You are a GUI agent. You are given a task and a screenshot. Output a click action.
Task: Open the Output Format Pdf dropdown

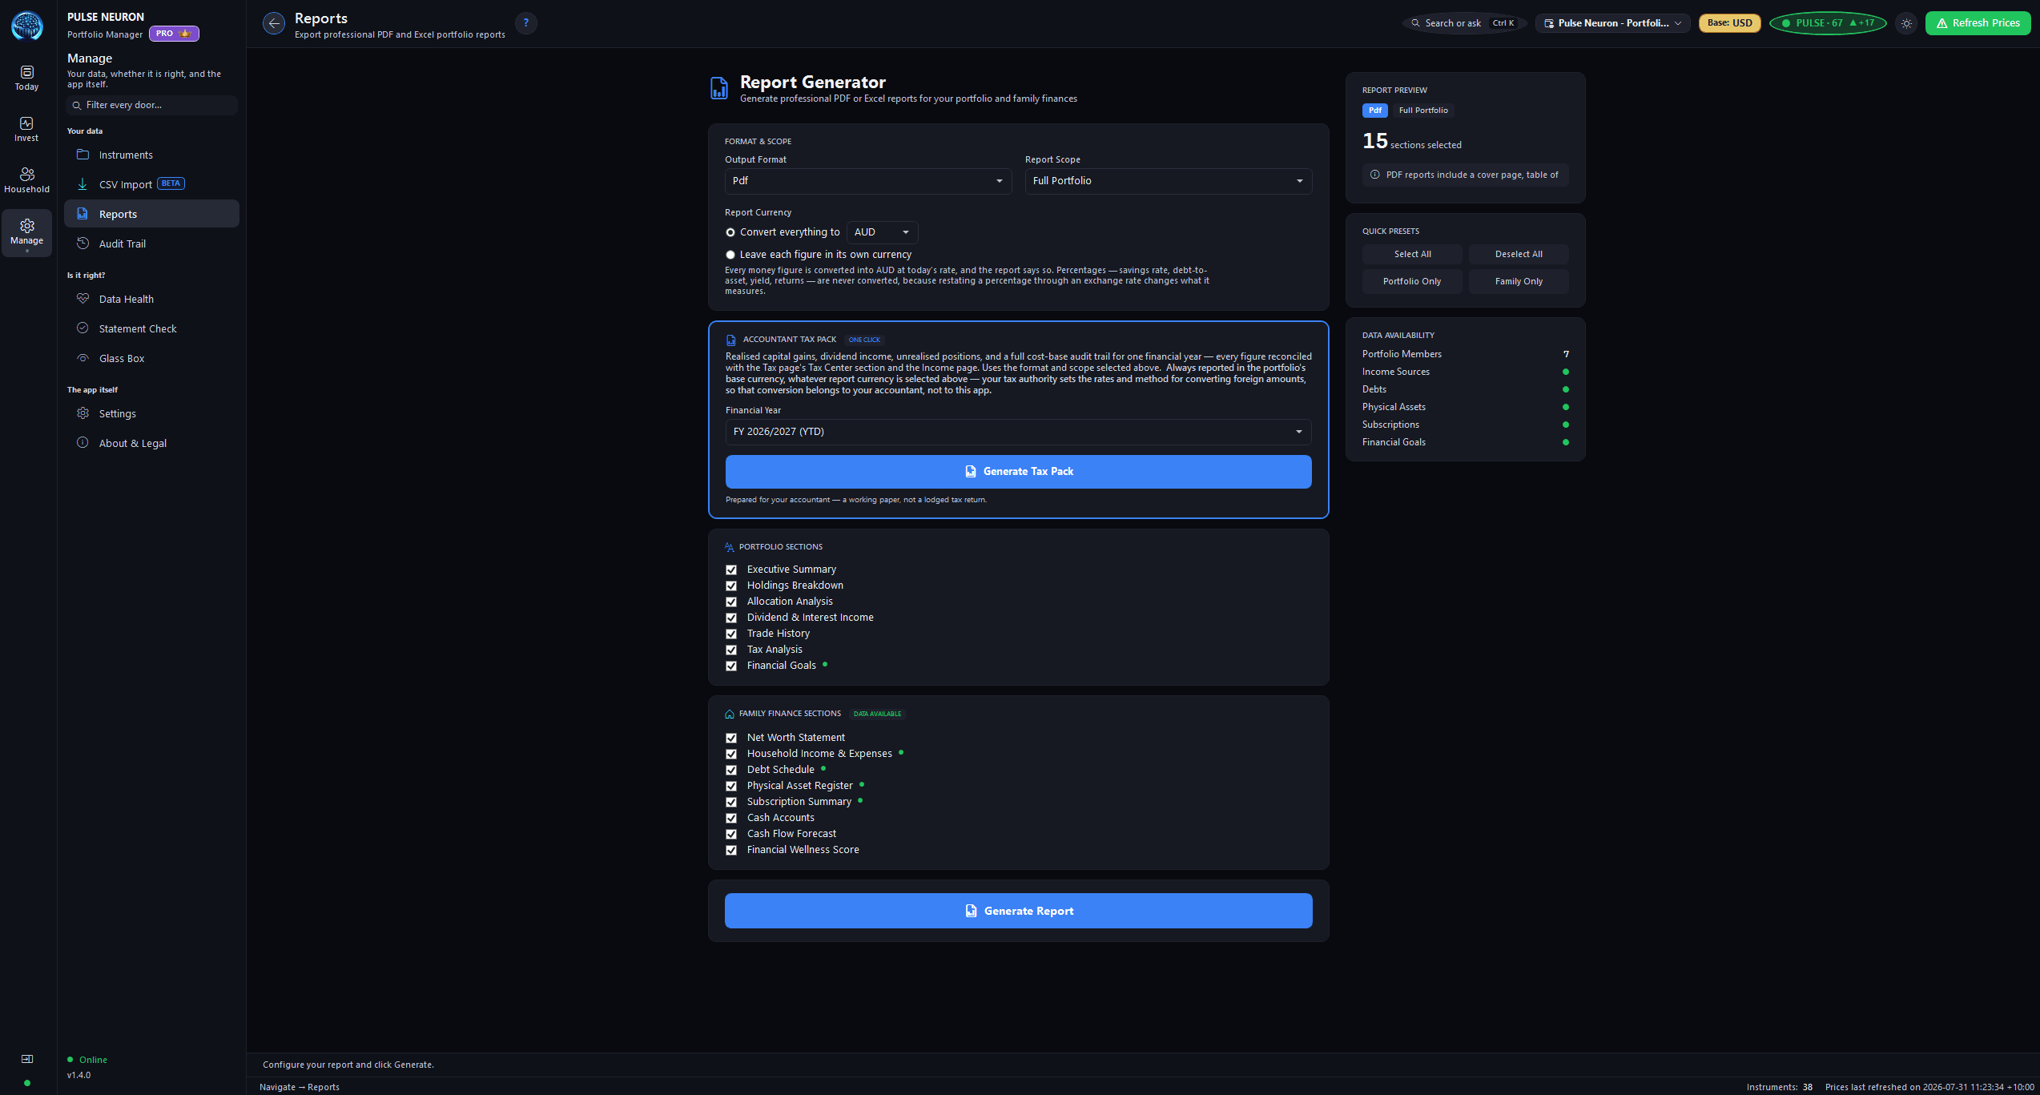[868, 181]
